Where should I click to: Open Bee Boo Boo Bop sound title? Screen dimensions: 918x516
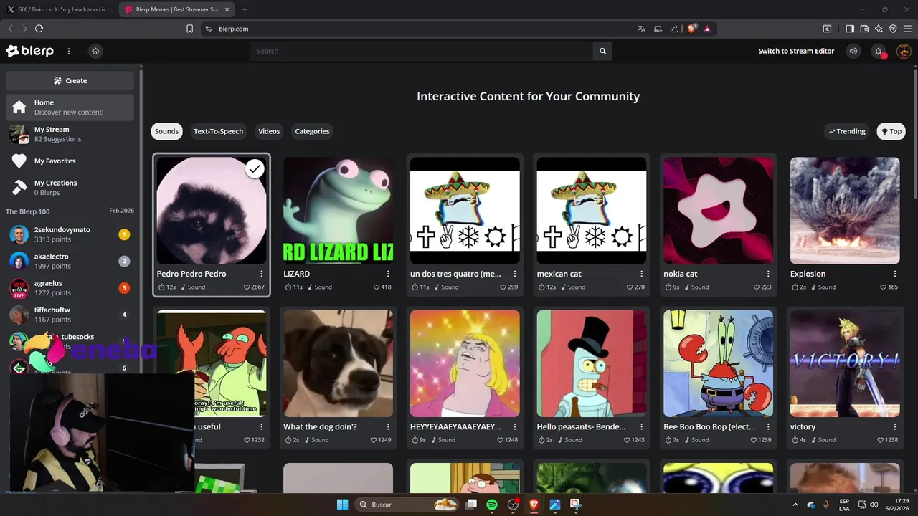click(709, 426)
